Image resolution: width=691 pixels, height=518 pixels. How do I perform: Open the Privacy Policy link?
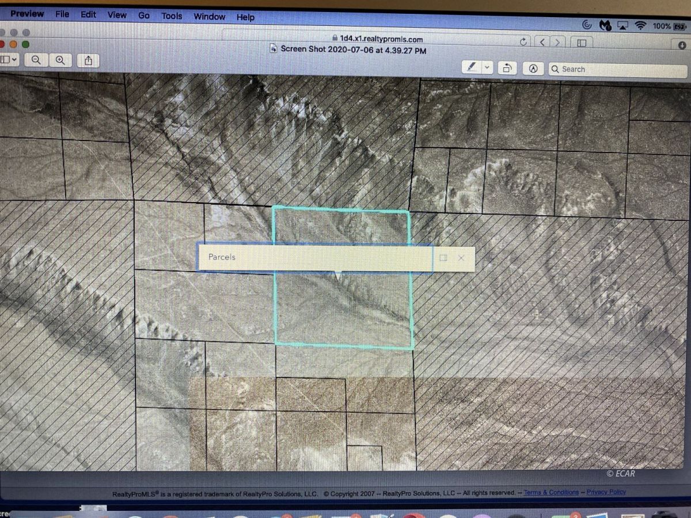(x=606, y=492)
